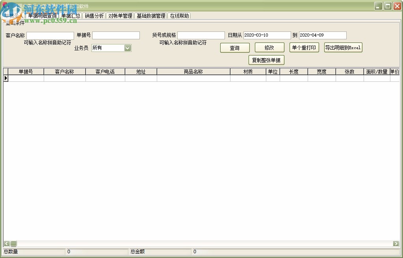The width and height of the screenshot is (403, 258).
Task: Click the 客户名称 column header
Action: 65,72
